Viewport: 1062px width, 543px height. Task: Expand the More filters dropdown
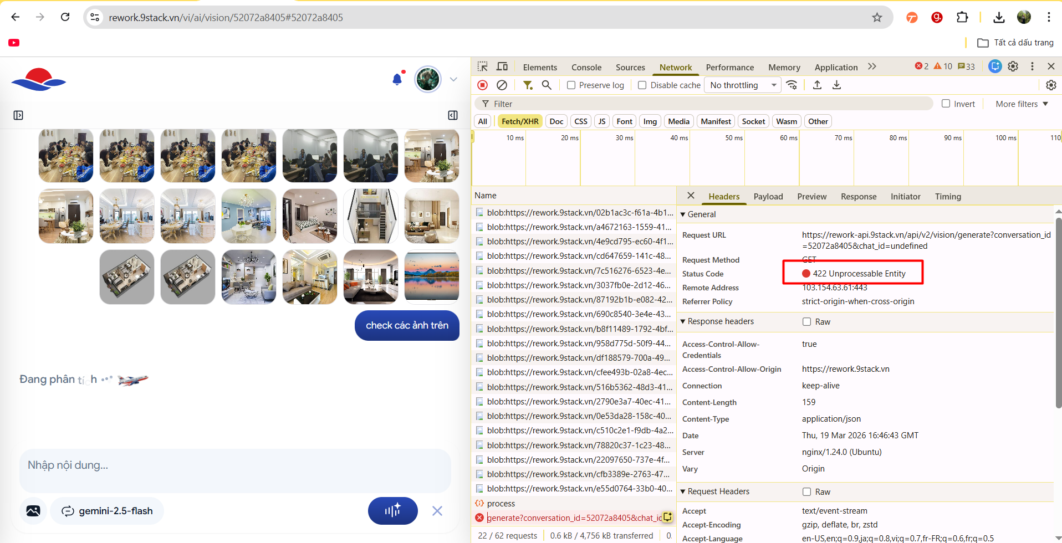[x=1022, y=104]
